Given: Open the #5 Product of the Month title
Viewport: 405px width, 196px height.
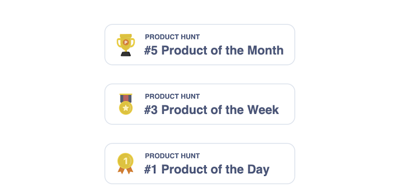Looking at the screenshot, I should pyautogui.click(x=214, y=50).
